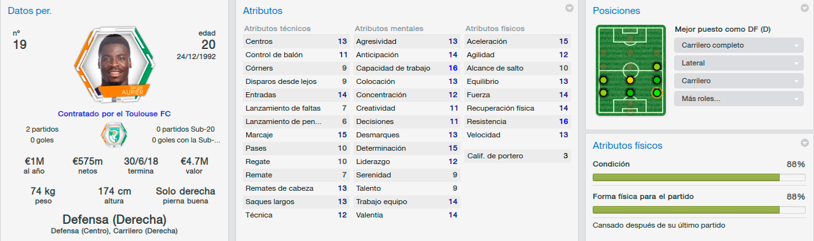Follow the Contratado por el Toulouse FC link
Image resolution: width=814 pixels, height=241 pixels.
point(114,114)
